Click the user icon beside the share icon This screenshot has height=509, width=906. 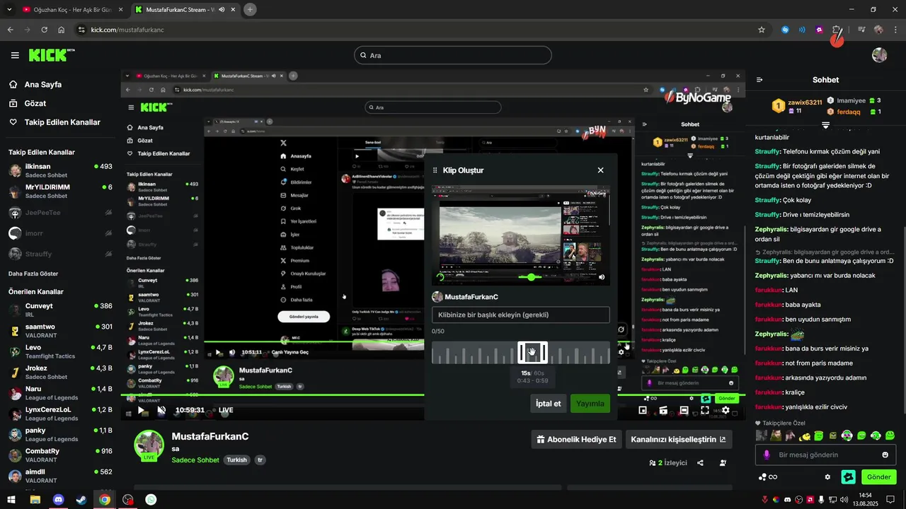(723, 463)
